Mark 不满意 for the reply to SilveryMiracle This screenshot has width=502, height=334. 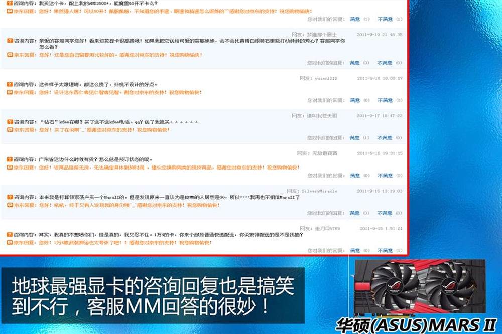coord(385,213)
